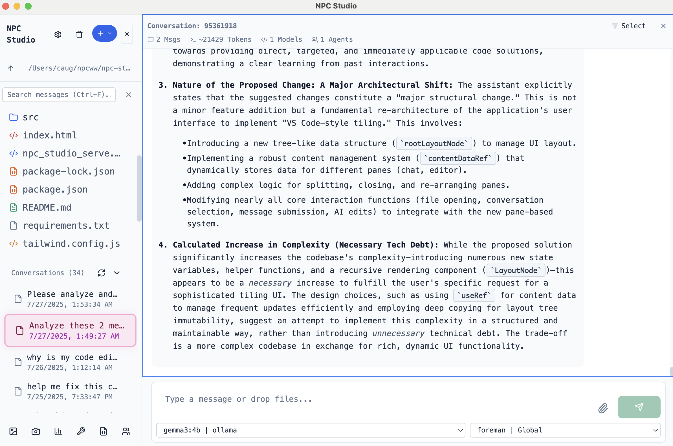Toggle the Select messages mode

pyautogui.click(x=629, y=26)
